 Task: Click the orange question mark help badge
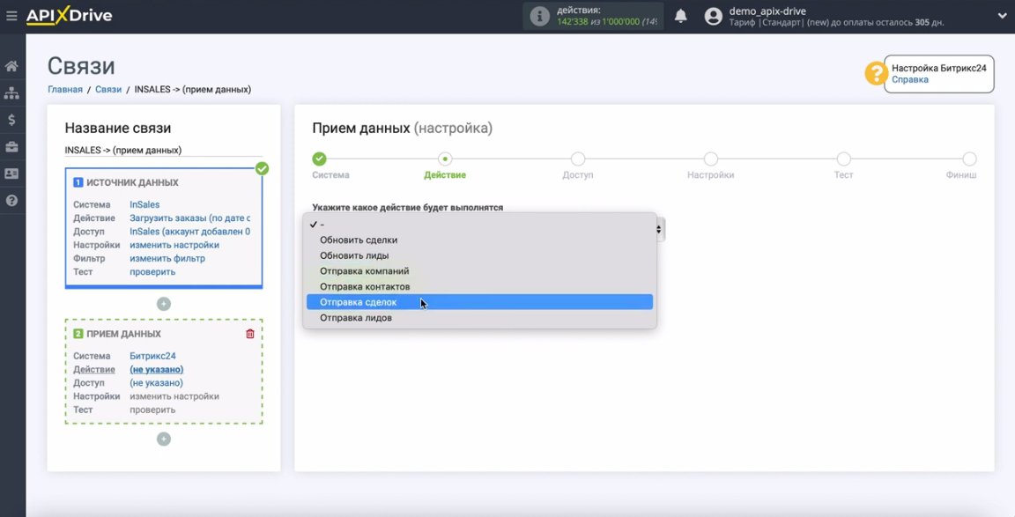[x=877, y=73]
